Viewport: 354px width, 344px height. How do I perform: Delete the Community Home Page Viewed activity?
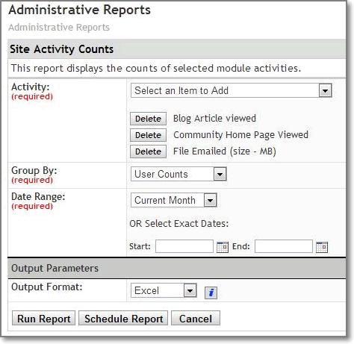(x=148, y=135)
